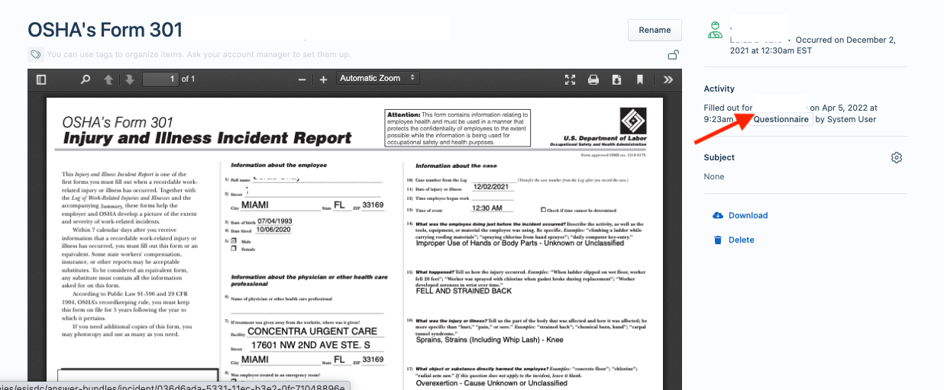The width and height of the screenshot is (944, 390).
Task: Zoom out with the minus icon
Action: click(x=302, y=79)
